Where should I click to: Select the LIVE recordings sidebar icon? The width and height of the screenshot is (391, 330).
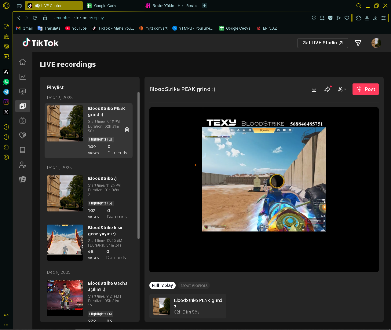[23, 106]
